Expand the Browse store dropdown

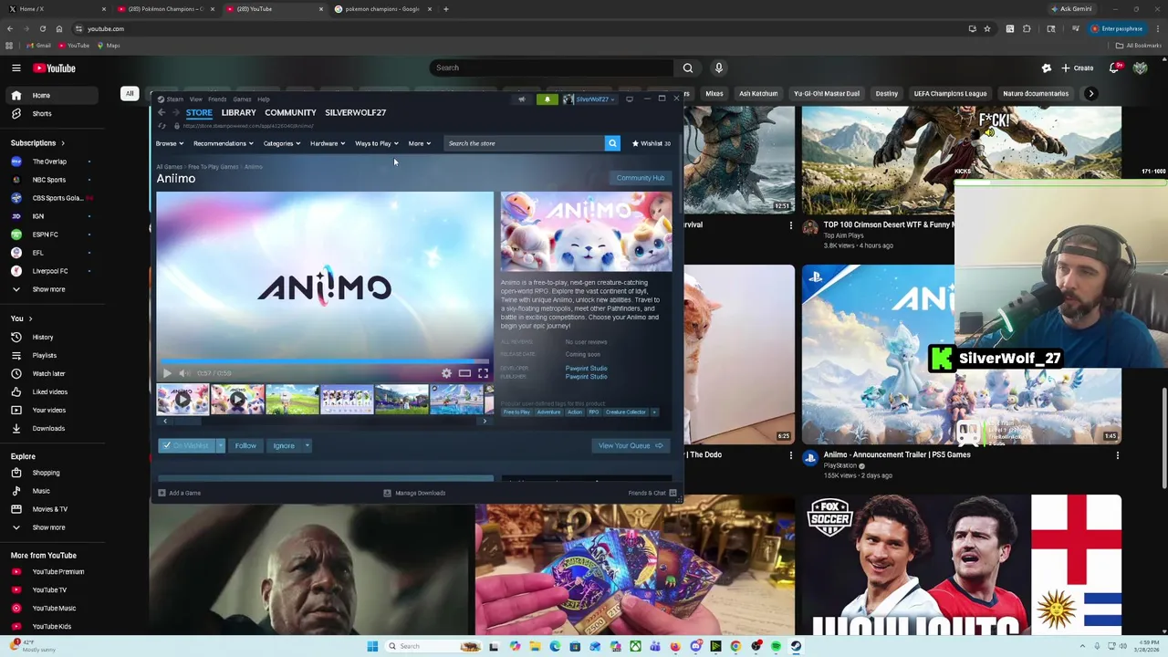tap(169, 143)
